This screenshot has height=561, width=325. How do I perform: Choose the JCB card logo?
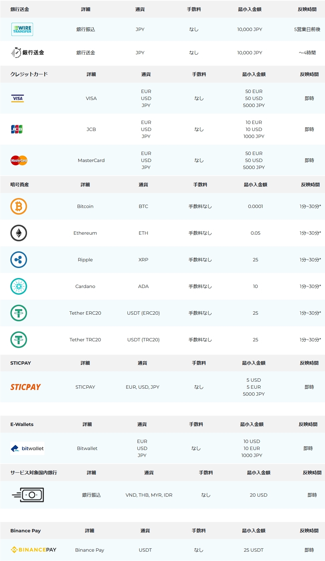(x=17, y=129)
